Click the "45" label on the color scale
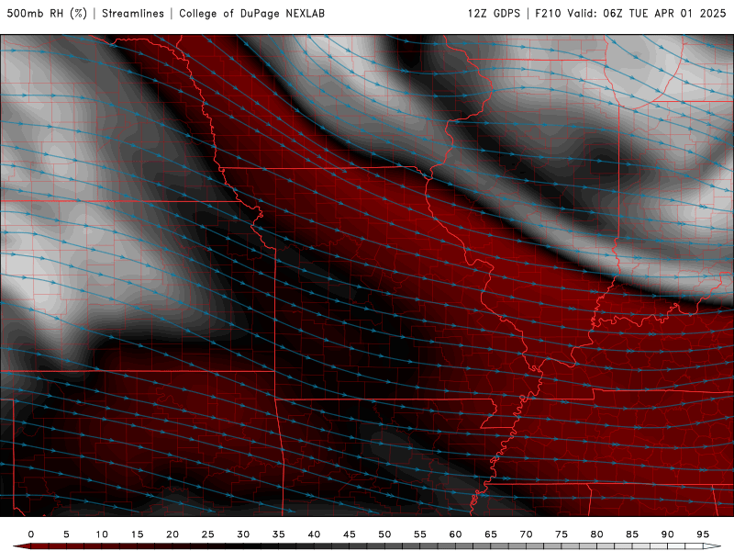 [350, 534]
